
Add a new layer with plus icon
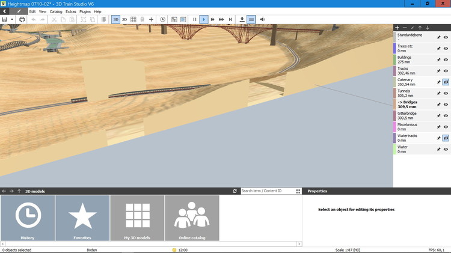coord(397,28)
